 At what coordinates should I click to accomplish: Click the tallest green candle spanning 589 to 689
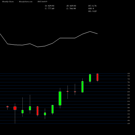60,98
